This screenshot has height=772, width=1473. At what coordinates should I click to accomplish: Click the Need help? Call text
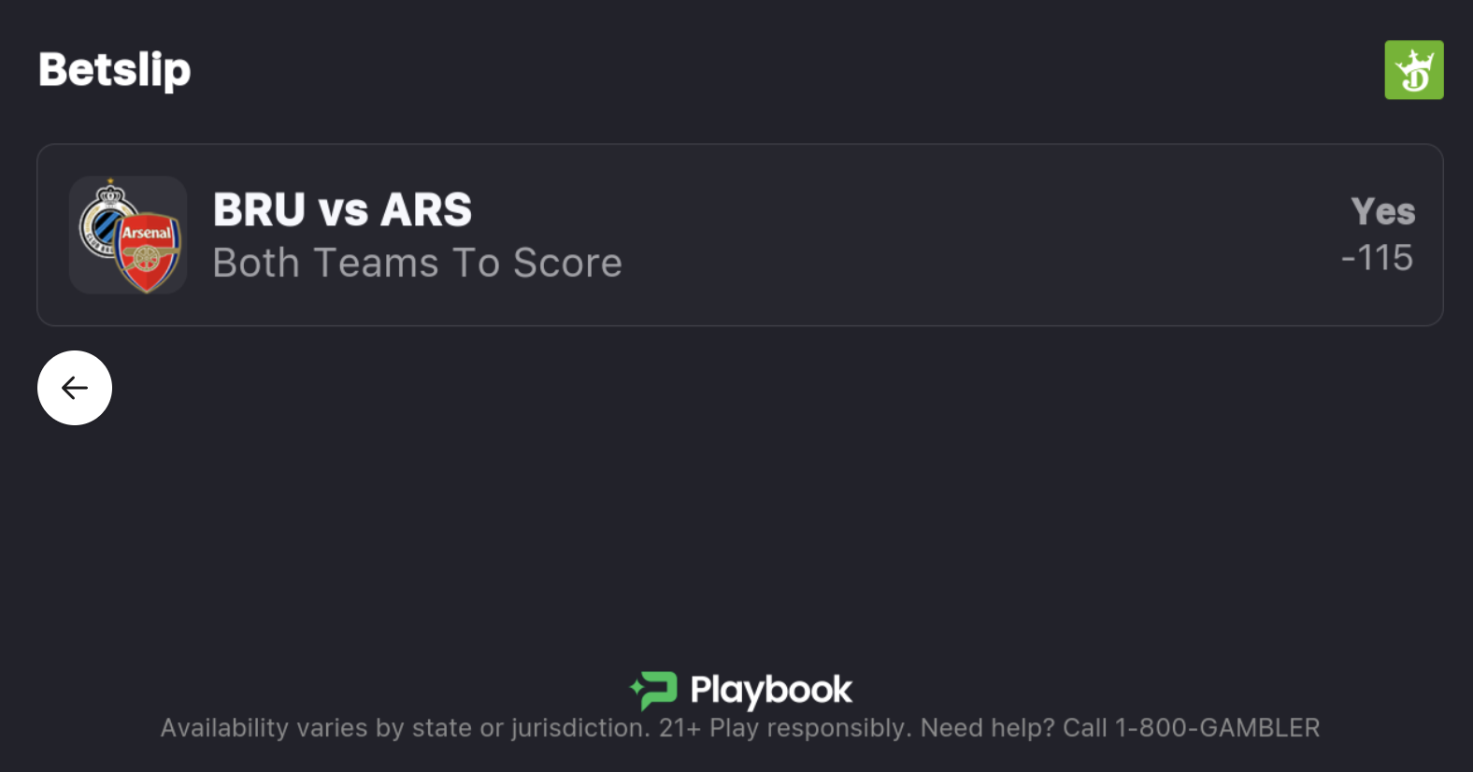[1014, 728]
